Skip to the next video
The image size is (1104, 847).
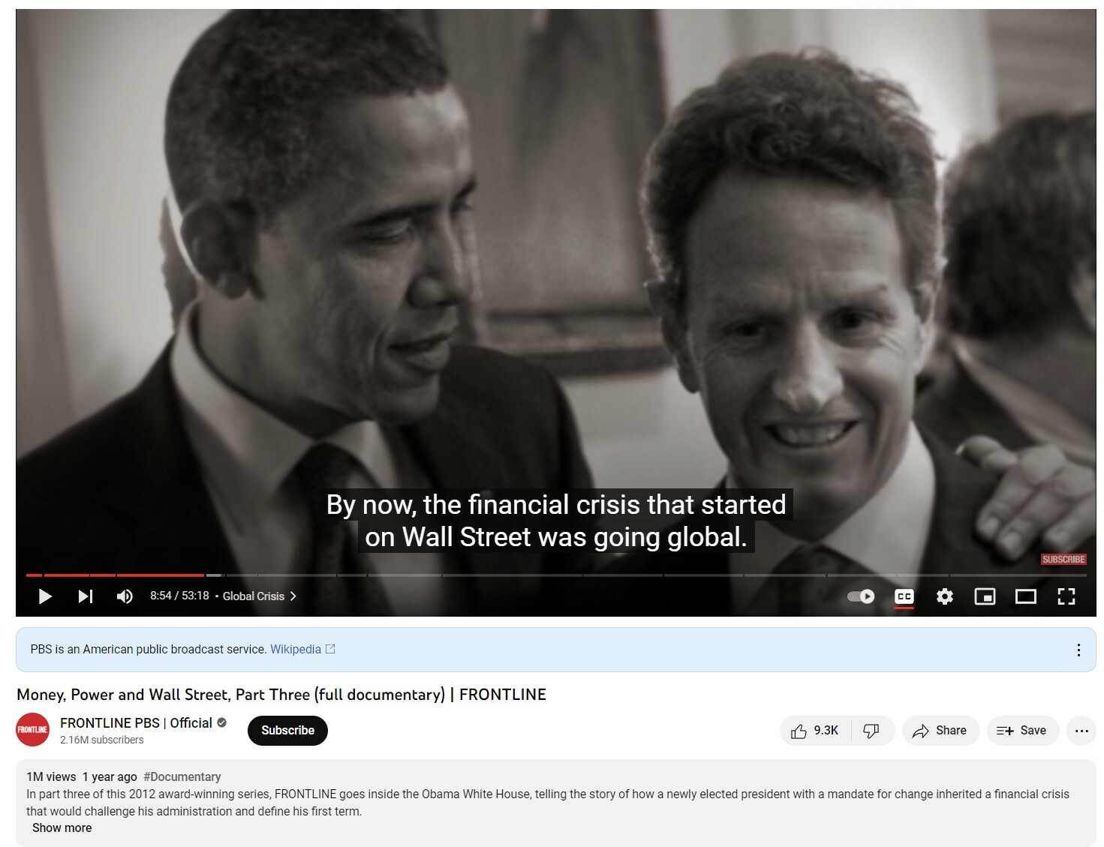pyautogui.click(x=86, y=596)
